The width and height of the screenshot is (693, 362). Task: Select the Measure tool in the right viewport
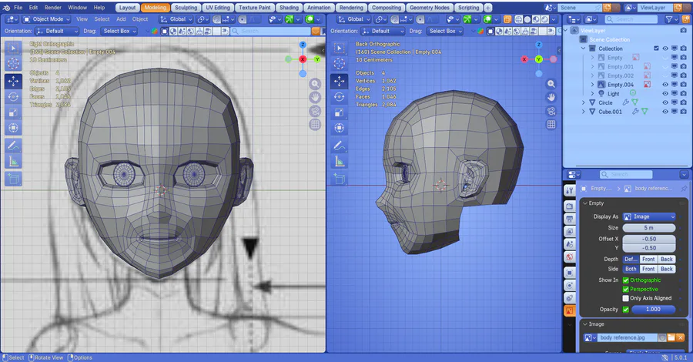pos(340,161)
